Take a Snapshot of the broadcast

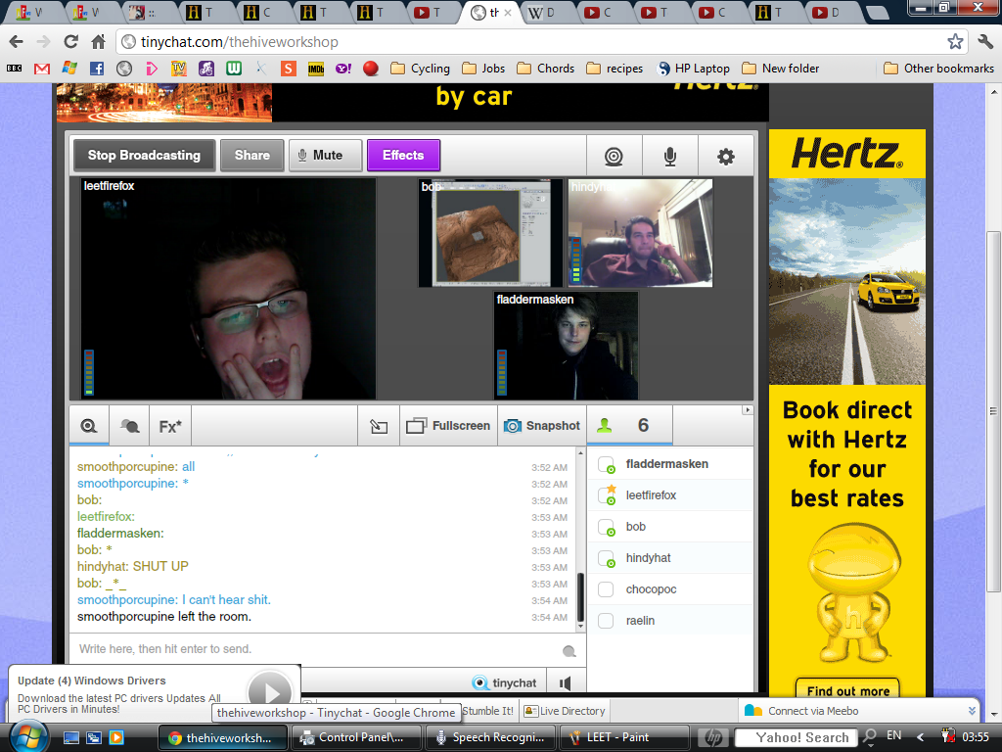[x=542, y=426]
